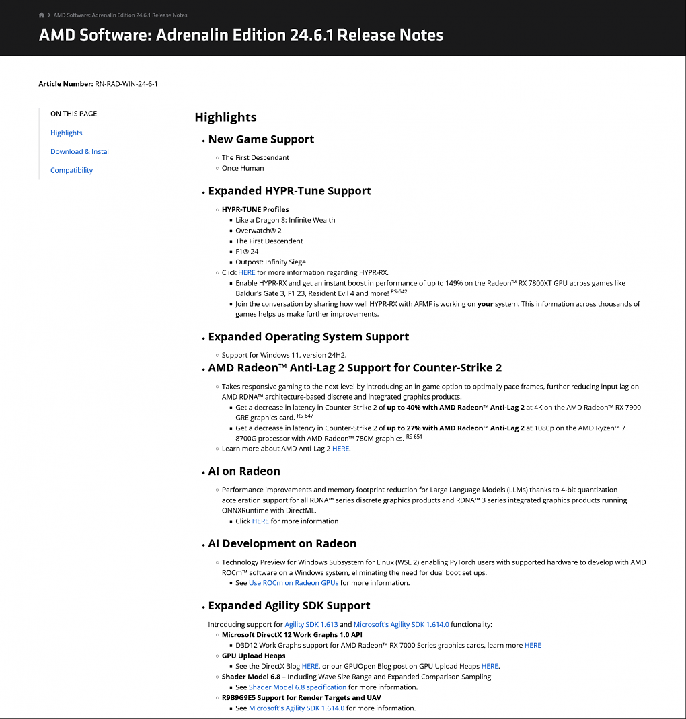Click HERE link under AI on Radeon
The image size is (686, 719).
click(260, 521)
